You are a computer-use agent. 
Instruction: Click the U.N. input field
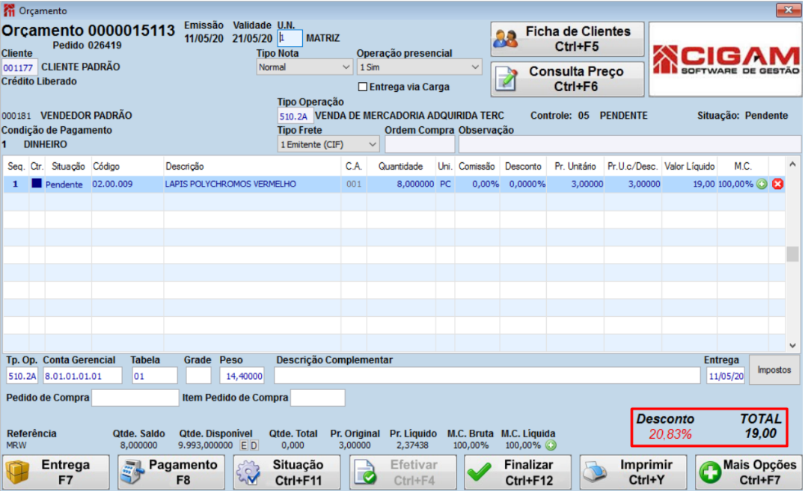tap(290, 38)
